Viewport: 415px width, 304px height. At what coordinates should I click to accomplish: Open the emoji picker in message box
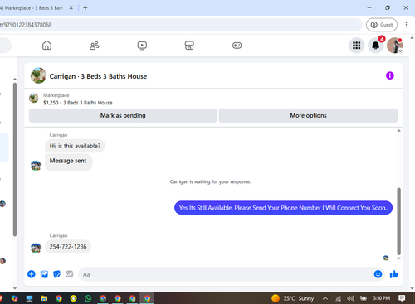(x=378, y=274)
